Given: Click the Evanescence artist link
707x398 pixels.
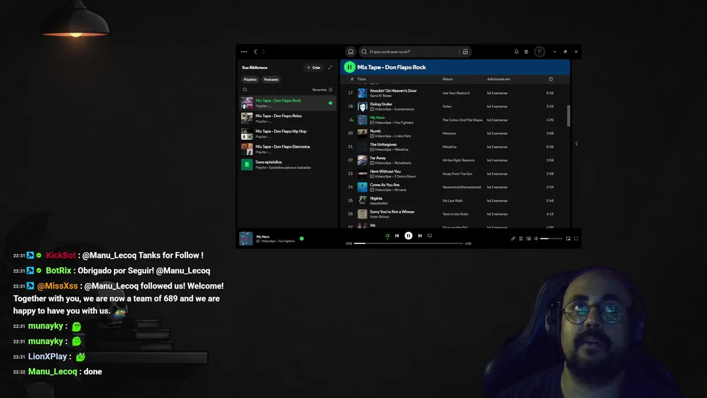Looking at the screenshot, I should [404, 109].
